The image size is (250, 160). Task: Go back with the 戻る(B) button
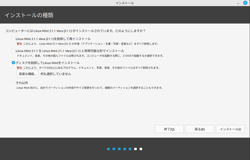(x=200, y=129)
